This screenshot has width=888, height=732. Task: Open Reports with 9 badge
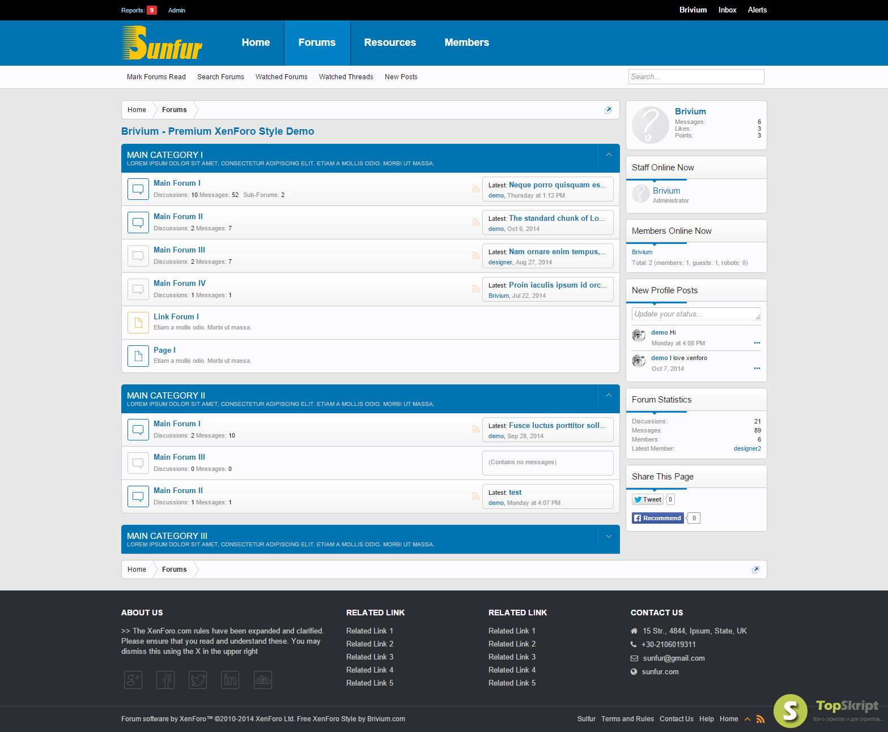point(139,10)
